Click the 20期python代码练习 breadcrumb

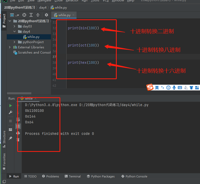tap(20, 8)
